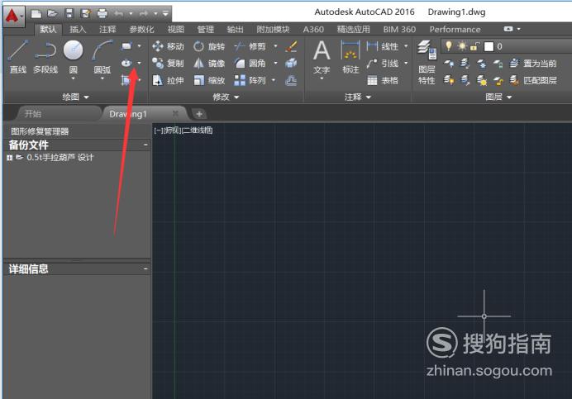Expand the Annotation (注释) panel
The width and height of the screenshot is (572, 399).
357,97
